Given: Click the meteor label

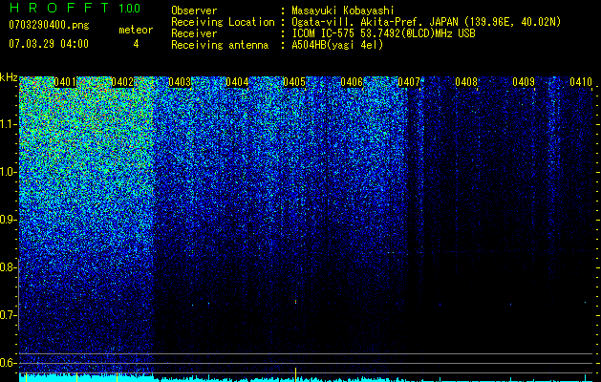Looking at the screenshot, I should point(136,30).
